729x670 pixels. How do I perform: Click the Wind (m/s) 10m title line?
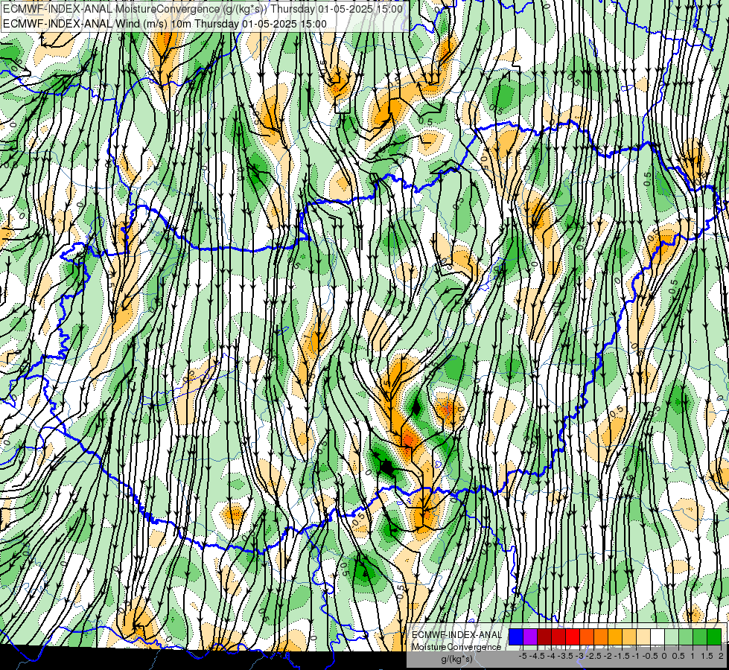[165, 24]
